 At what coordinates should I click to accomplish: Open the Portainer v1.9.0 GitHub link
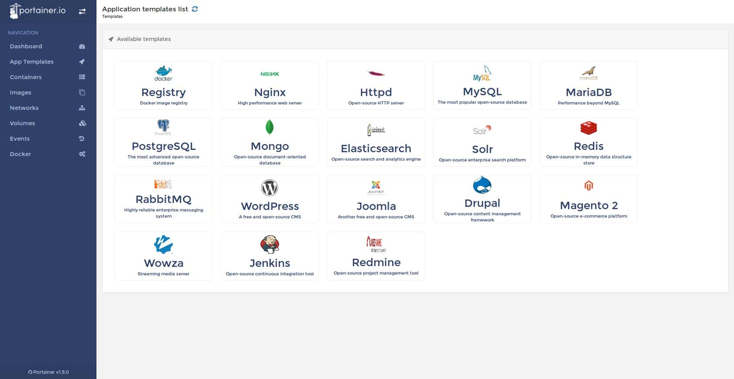click(48, 372)
